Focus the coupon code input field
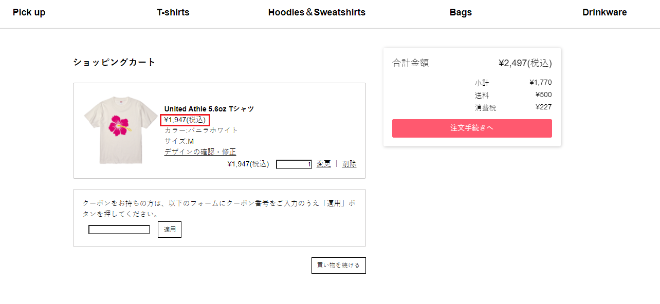This screenshot has width=660, height=304. point(119,230)
